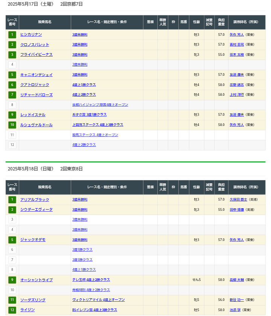Open Tokyo race 8 4歳上1勝クラス link
Screen dimensions: 271x316
(84, 270)
